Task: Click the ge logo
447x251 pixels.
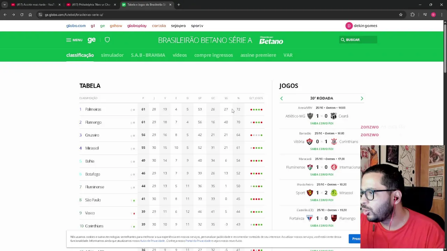Action: (91, 40)
